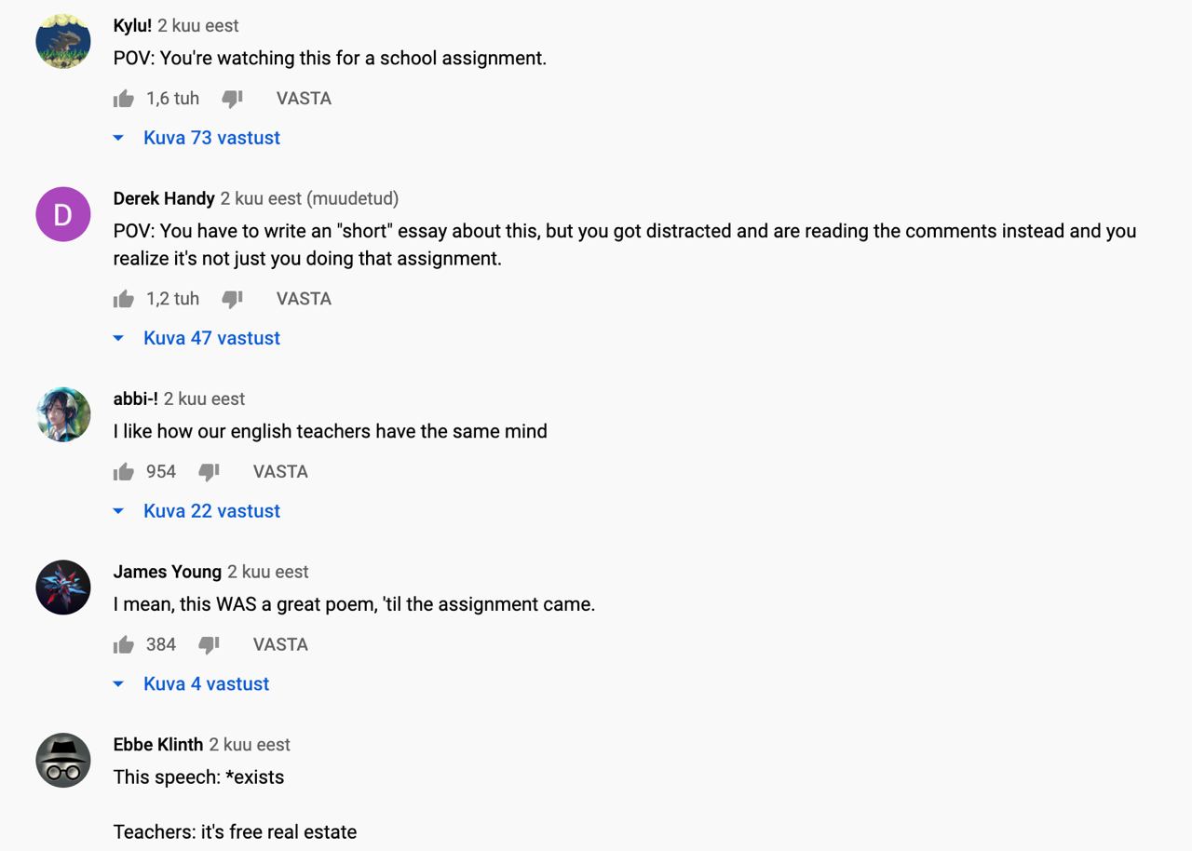The width and height of the screenshot is (1192, 851).
Task: Expand Kuva 73 vastust replies
Action: (x=210, y=138)
